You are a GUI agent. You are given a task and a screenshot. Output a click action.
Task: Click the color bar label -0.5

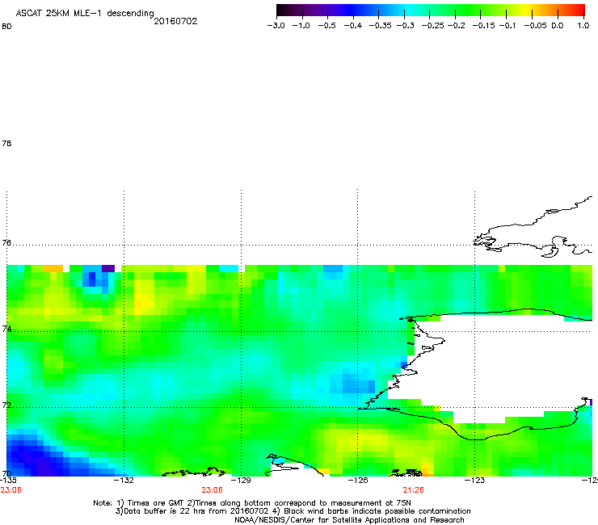(x=326, y=26)
